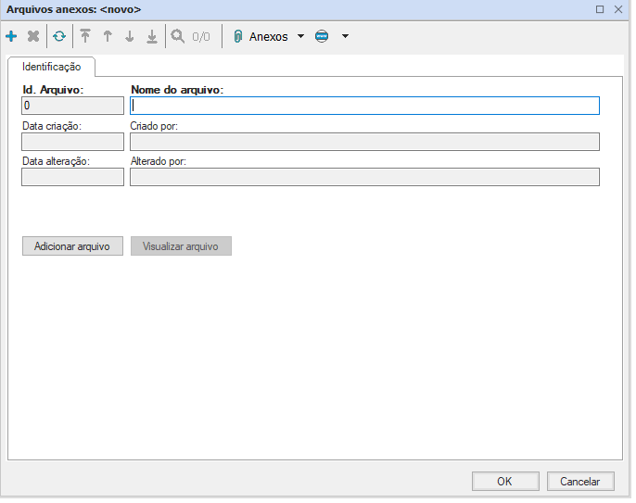Go to last record arrow icon
This screenshot has height=503, width=636.
click(x=152, y=37)
